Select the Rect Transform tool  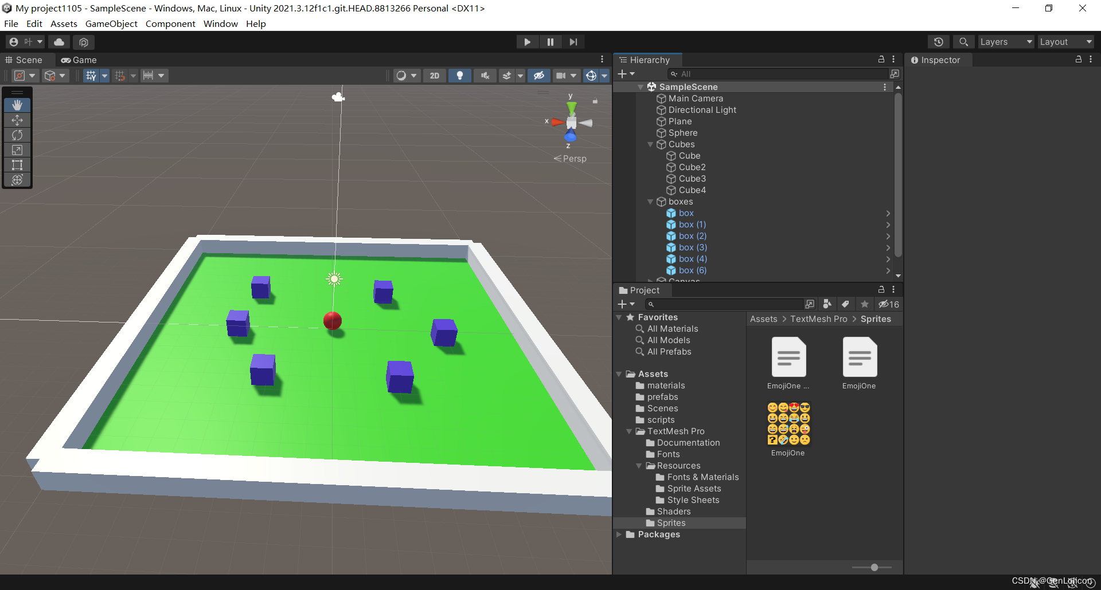coord(17,165)
